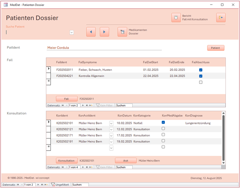Open the Medikamenten Dossier icon button
The width and height of the screenshot is (240, 188).
(x=122, y=32)
